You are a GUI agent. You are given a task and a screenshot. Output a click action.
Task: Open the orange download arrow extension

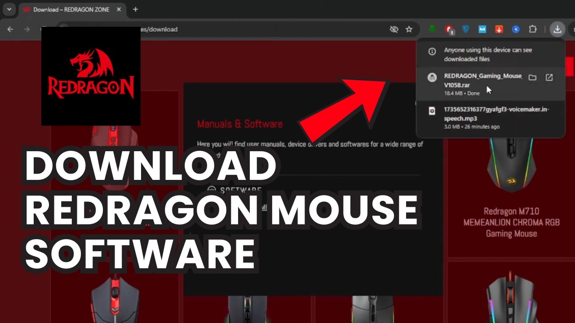coord(499,29)
